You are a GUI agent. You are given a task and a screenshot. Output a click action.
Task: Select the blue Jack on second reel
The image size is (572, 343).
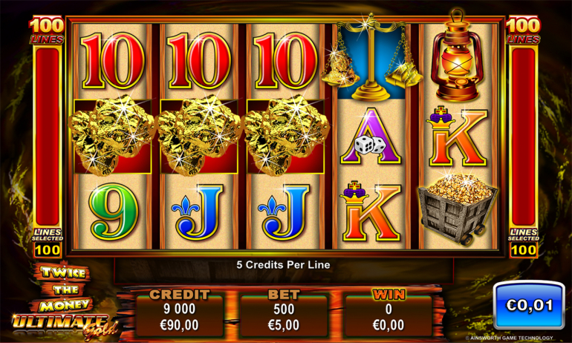click(198, 212)
